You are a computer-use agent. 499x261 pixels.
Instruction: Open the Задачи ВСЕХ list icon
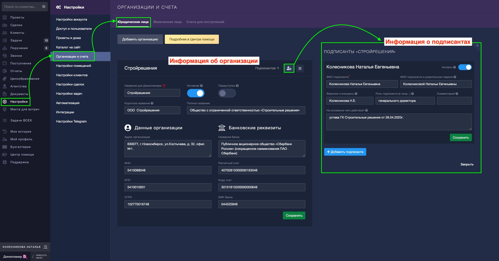point(5,120)
